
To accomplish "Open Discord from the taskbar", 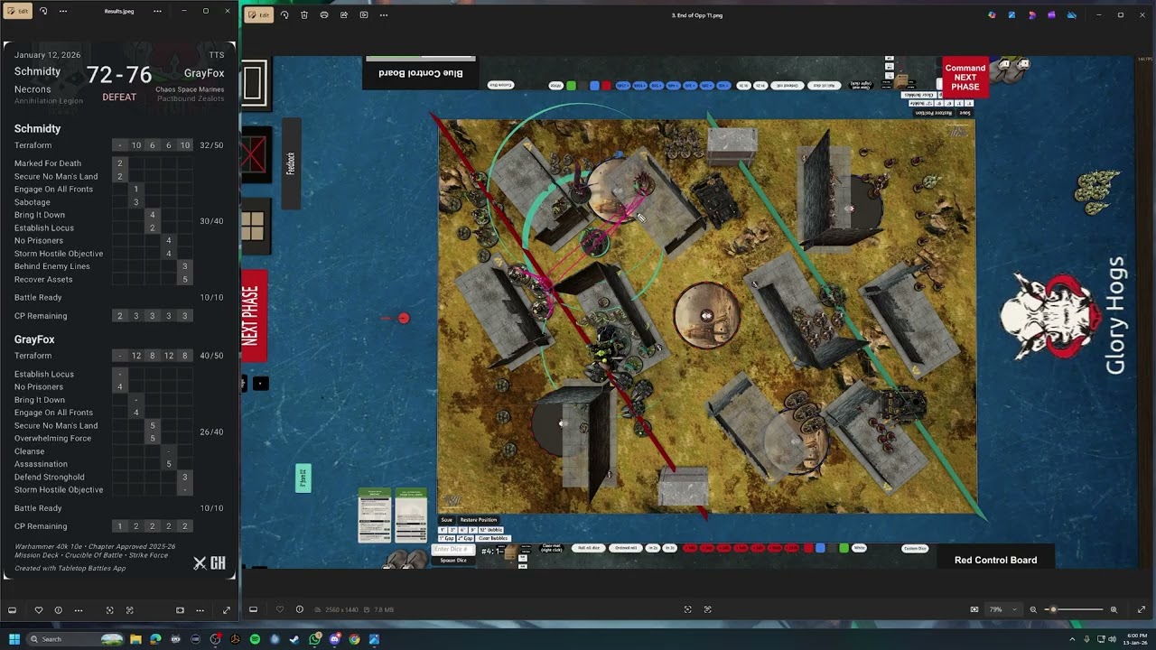I will click(334, 639).
